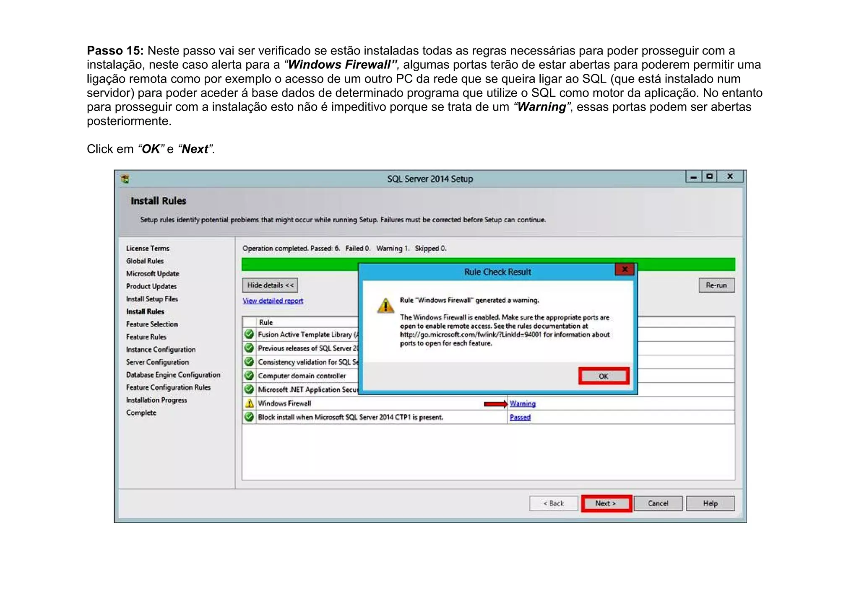Click the warning triangle icon in dialog
Image resolution: width=859 pixels, height=607 pixels.
point(385,305)
